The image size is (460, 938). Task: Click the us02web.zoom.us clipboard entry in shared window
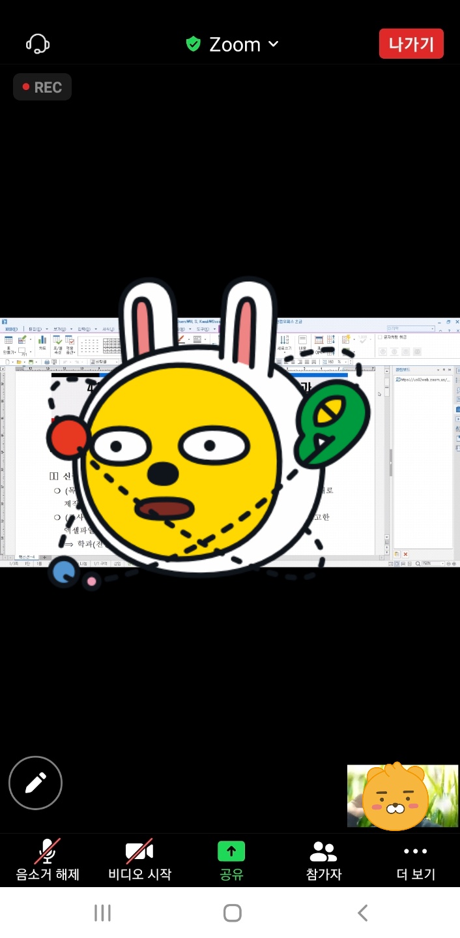[423, 379]
